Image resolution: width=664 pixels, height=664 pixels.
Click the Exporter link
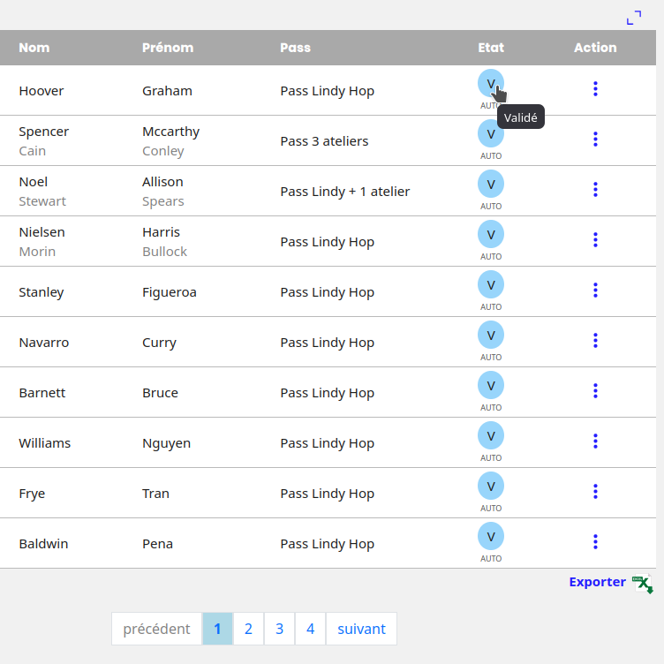pyautogui.click(x=597, y=582)
